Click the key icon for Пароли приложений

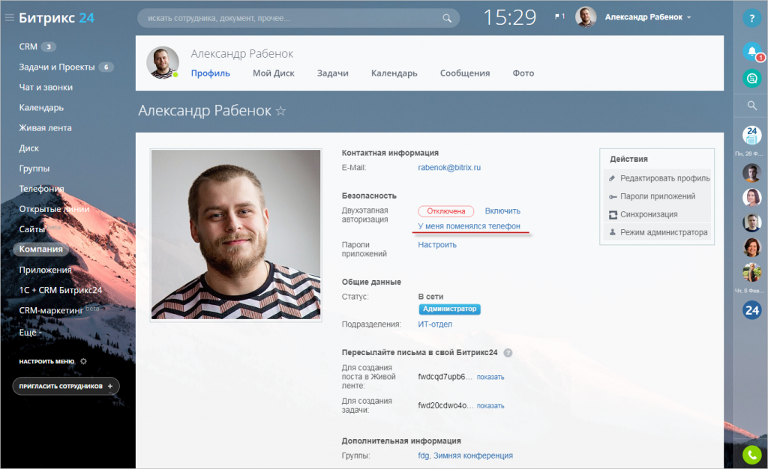(612, 196)
